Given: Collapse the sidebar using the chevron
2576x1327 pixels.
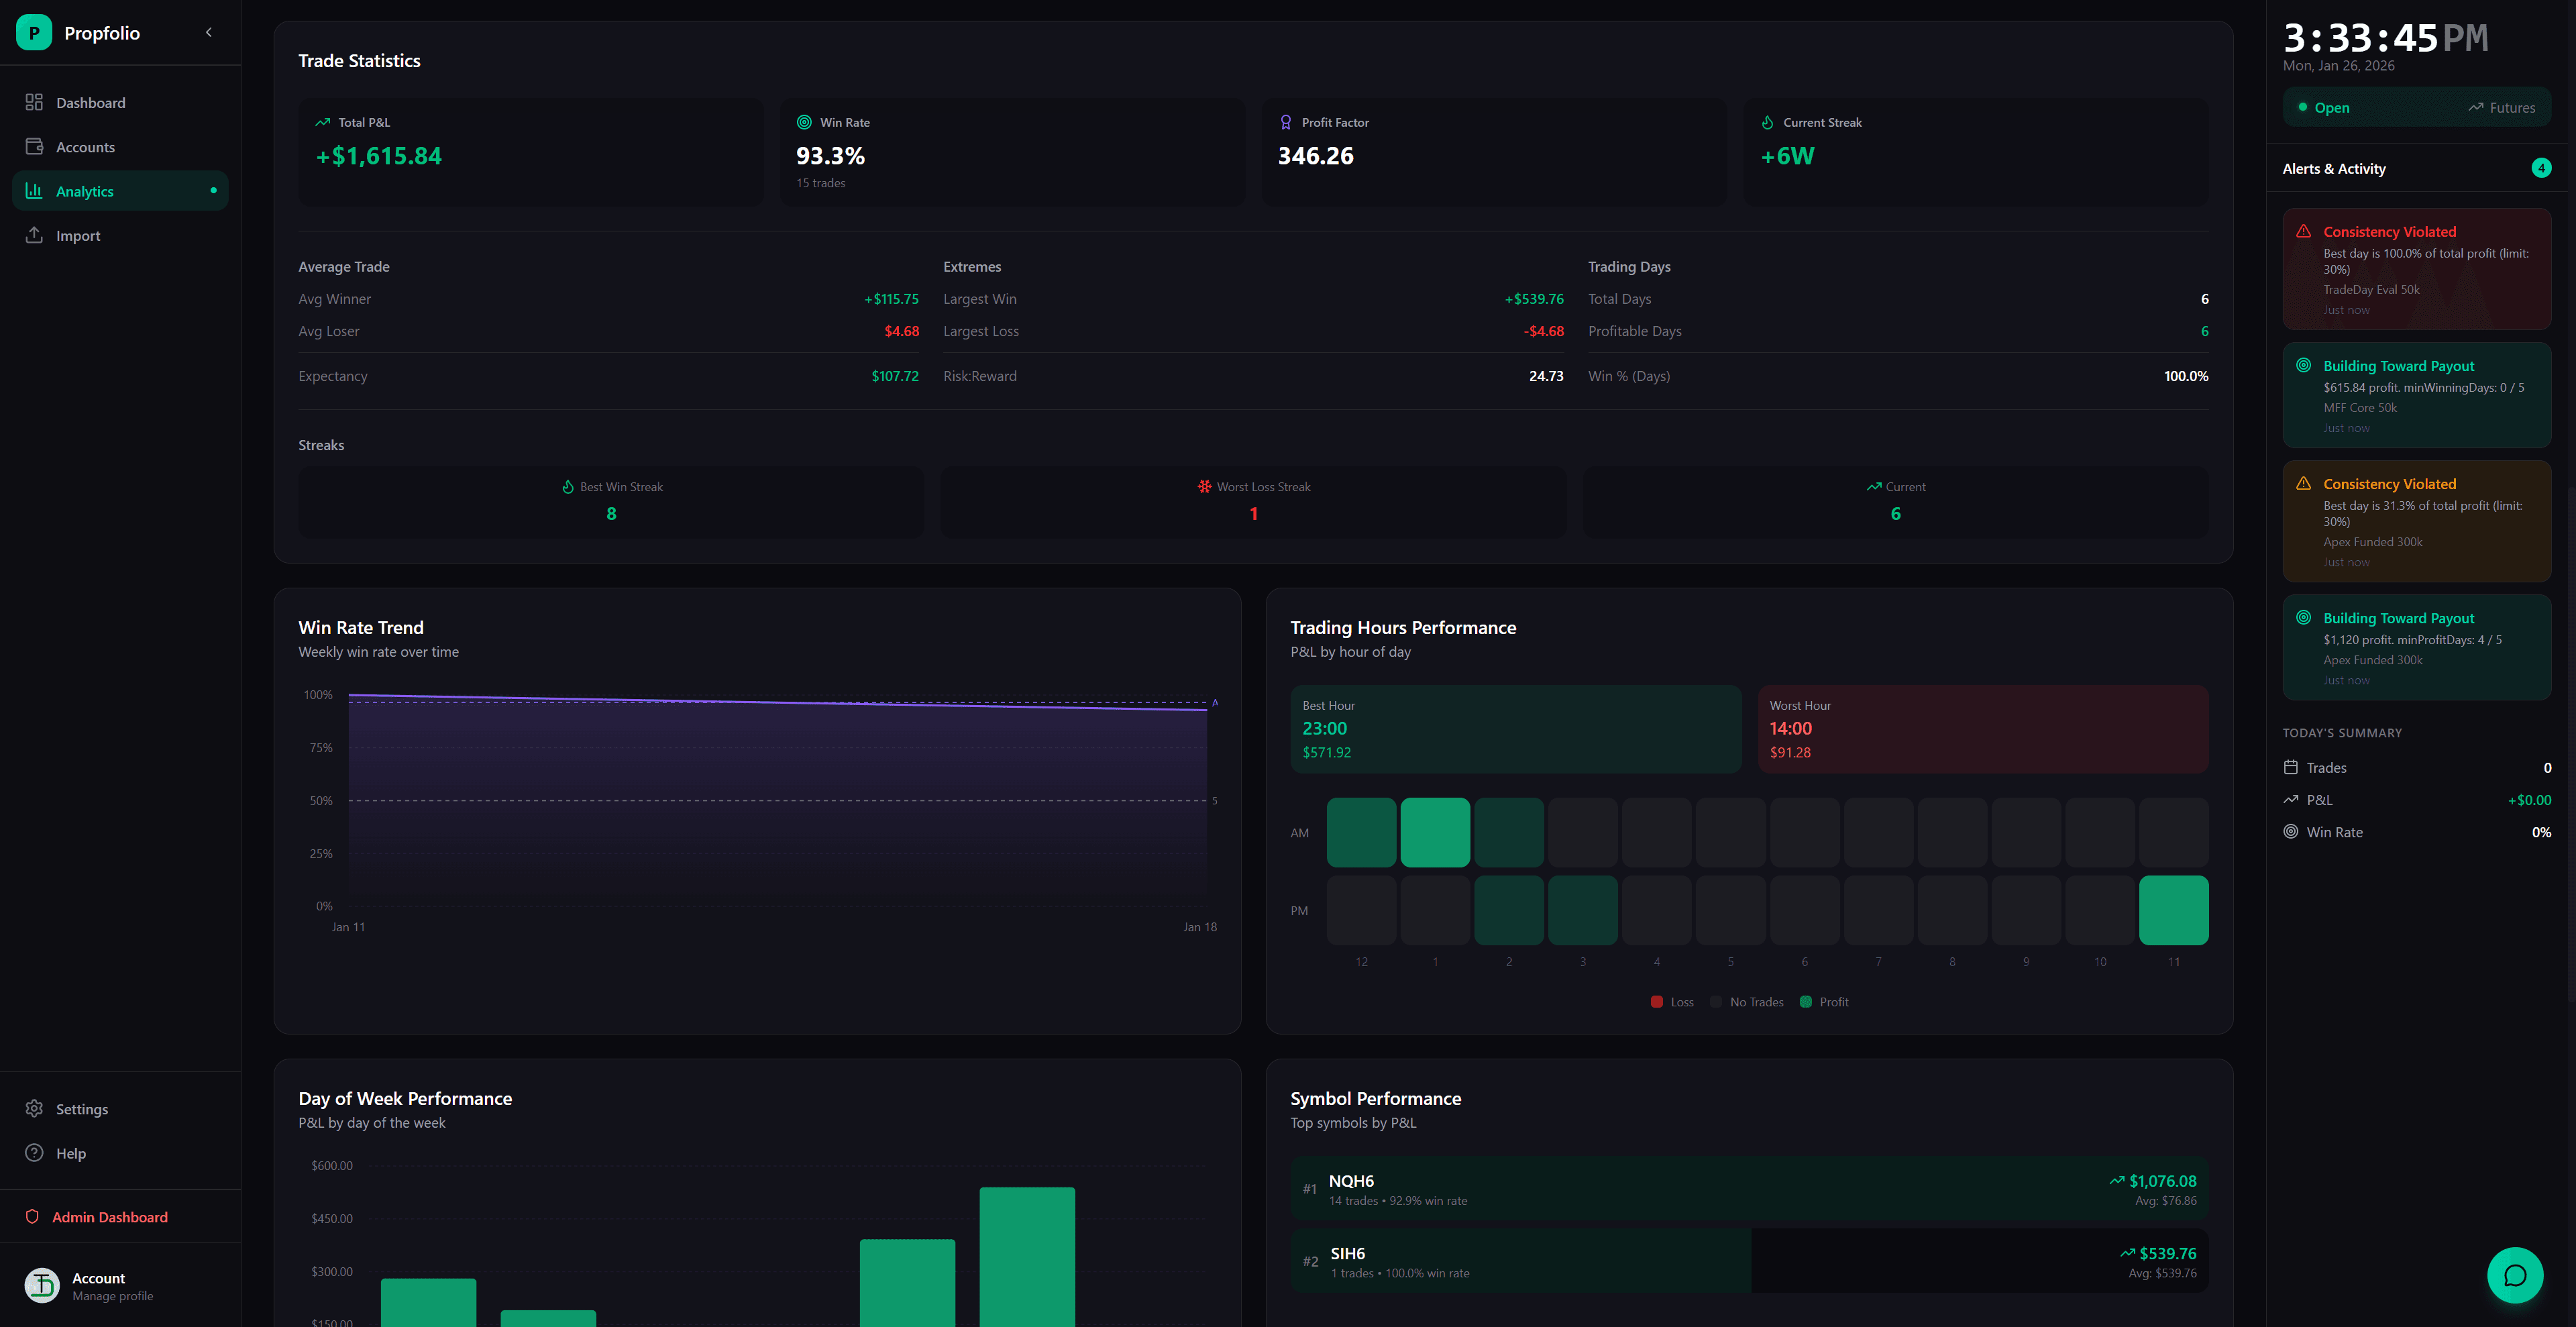Looking at the screenshot, I should (x=209, y=32).
